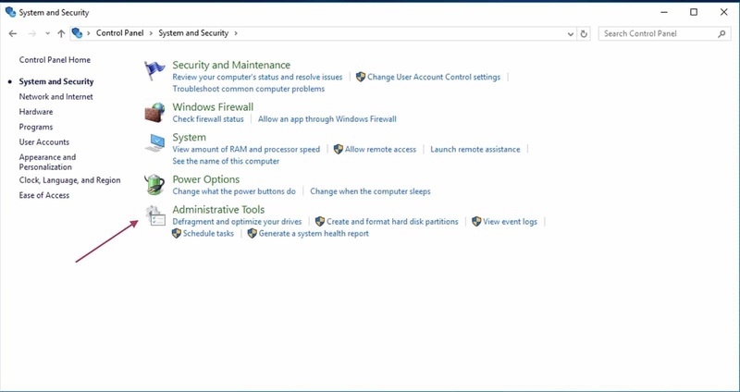Open the Administrative Tools gear icon
The width and height of the screenshot is (740, 392).
[155, 215]
